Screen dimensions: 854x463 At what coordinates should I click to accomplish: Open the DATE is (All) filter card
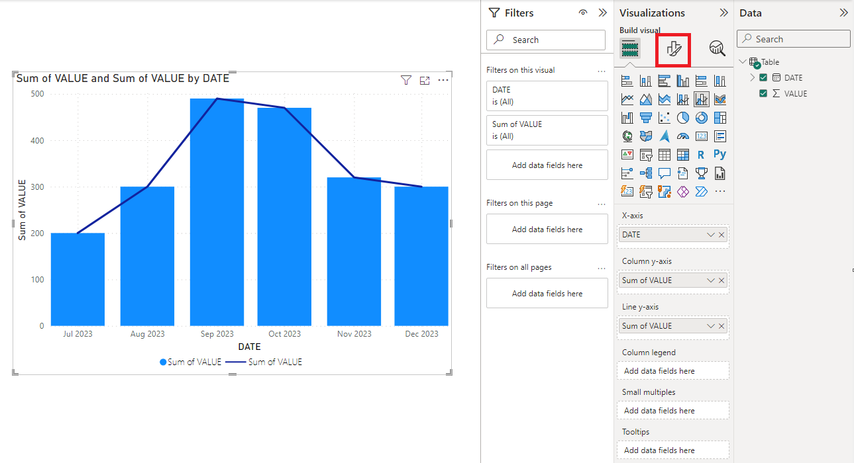(x=547, y=96)
